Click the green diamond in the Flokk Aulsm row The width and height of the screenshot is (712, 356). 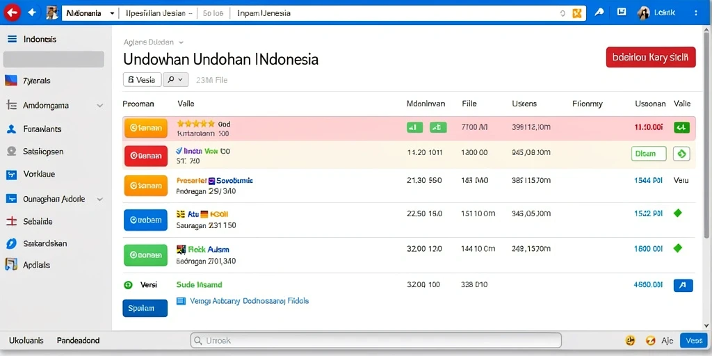[678, 248]
